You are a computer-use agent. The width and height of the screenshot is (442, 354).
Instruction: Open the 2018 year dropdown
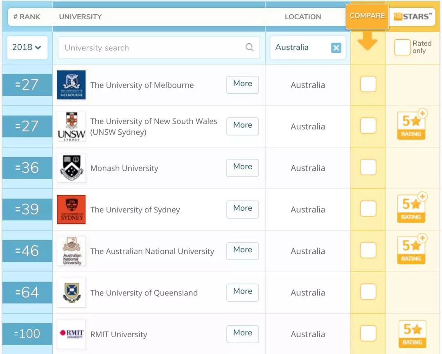pos(27,47)
